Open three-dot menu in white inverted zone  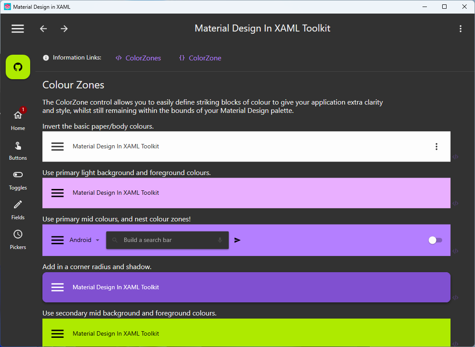[x=436, y=147]
